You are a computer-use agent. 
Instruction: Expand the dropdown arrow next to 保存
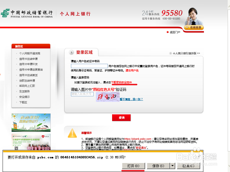173,166
